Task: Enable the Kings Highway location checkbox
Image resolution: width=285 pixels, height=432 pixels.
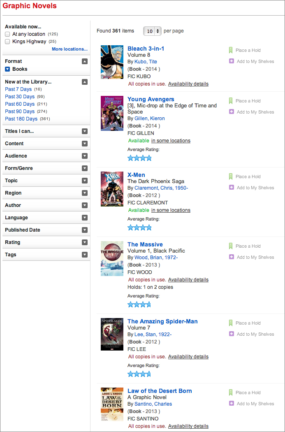Action: tap(7, 42)
